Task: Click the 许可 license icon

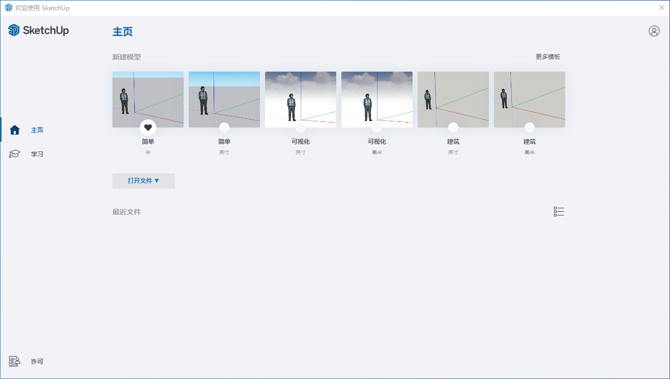Action: click(15, 362)
